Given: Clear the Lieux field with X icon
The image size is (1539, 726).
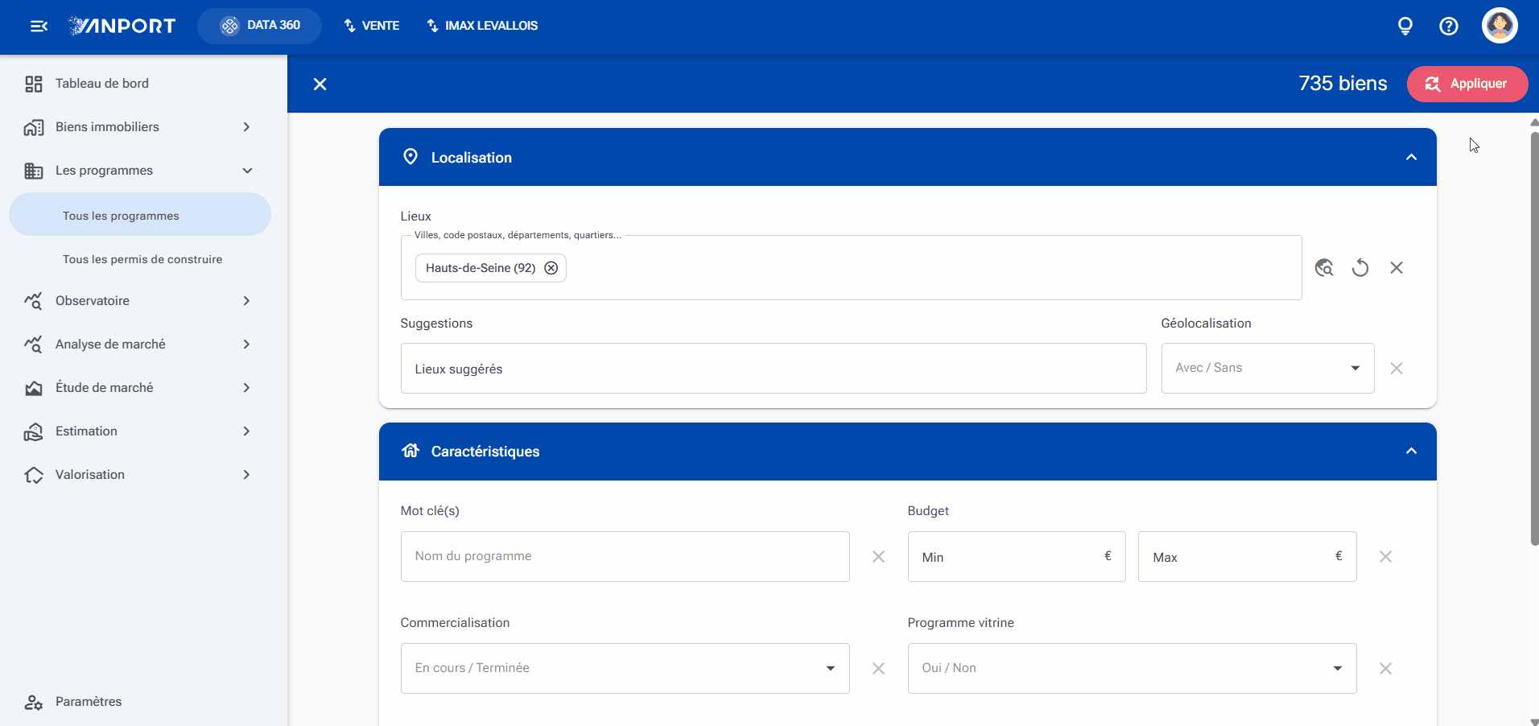Looking at the screenshot, I should (1397, 267).
